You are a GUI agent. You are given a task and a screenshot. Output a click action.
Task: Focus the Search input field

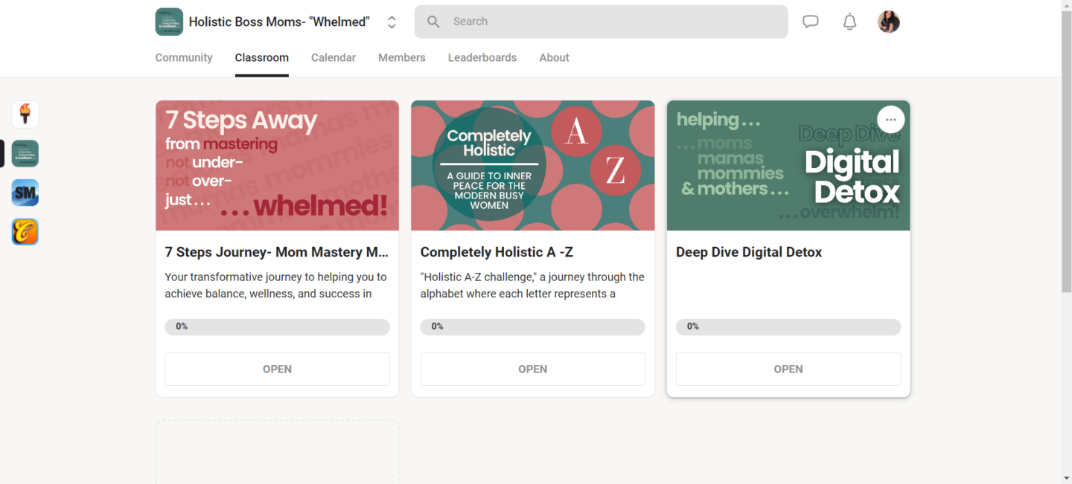pos(602,22)
